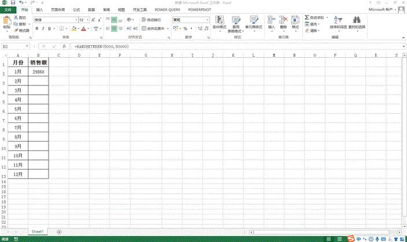Add a new sheet with plus button
Image resolution: width=407 pixels, height=242 pixels.
tap(59, 232)
